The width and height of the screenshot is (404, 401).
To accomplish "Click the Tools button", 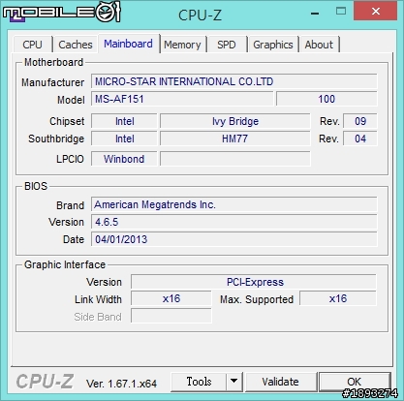I will pyautogui.click(x=199, y=382).
